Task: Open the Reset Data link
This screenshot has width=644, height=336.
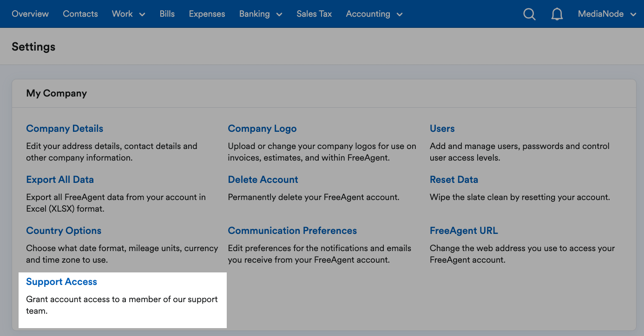Action: 454,180
